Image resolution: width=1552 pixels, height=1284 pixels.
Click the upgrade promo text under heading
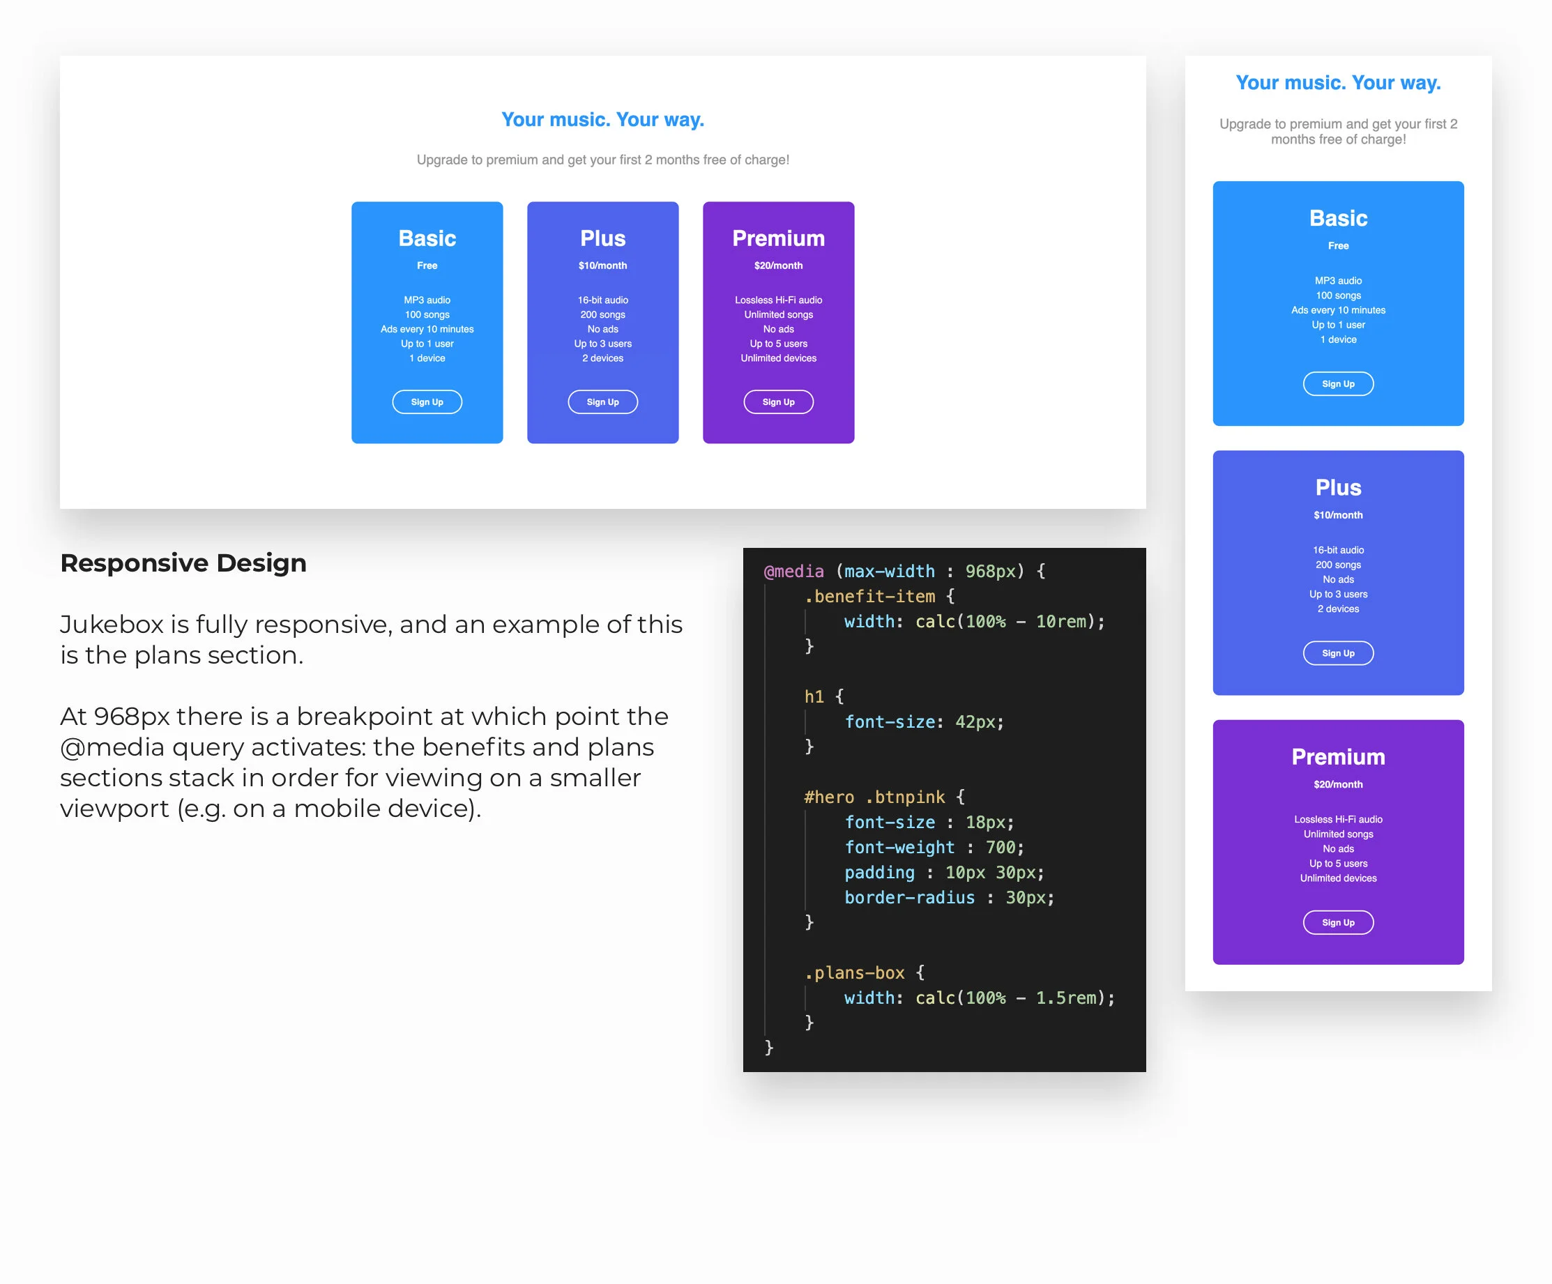point(602,160)
